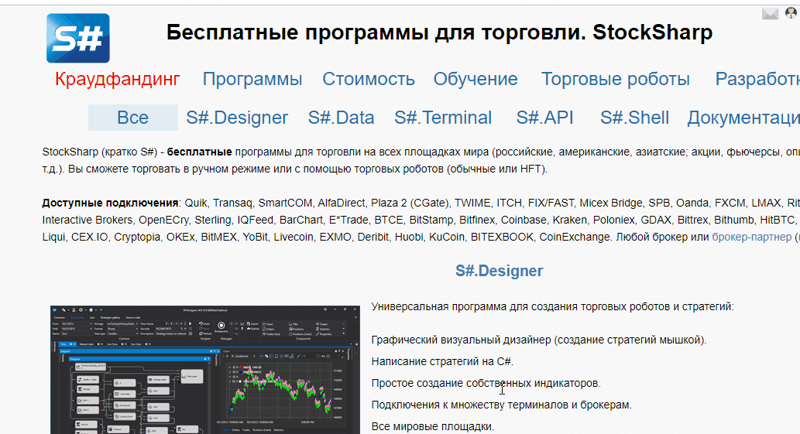Click the line Универсальная программа для создания
Screen dimensions: 800x434
(552, 306)
